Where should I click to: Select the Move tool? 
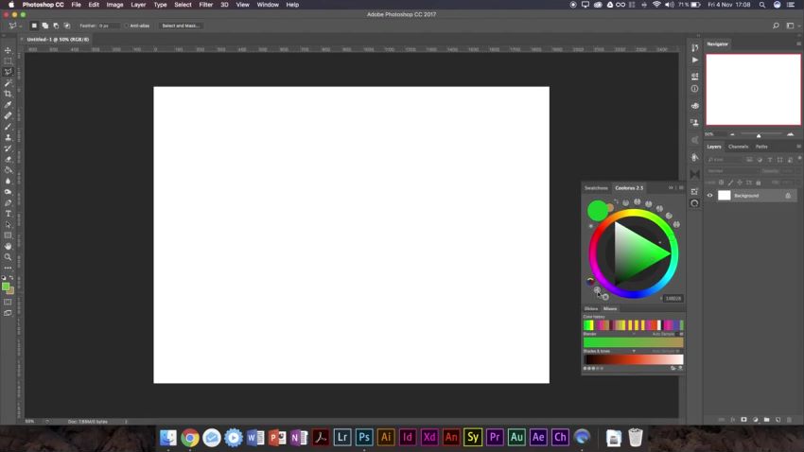(x=9, y=50)
